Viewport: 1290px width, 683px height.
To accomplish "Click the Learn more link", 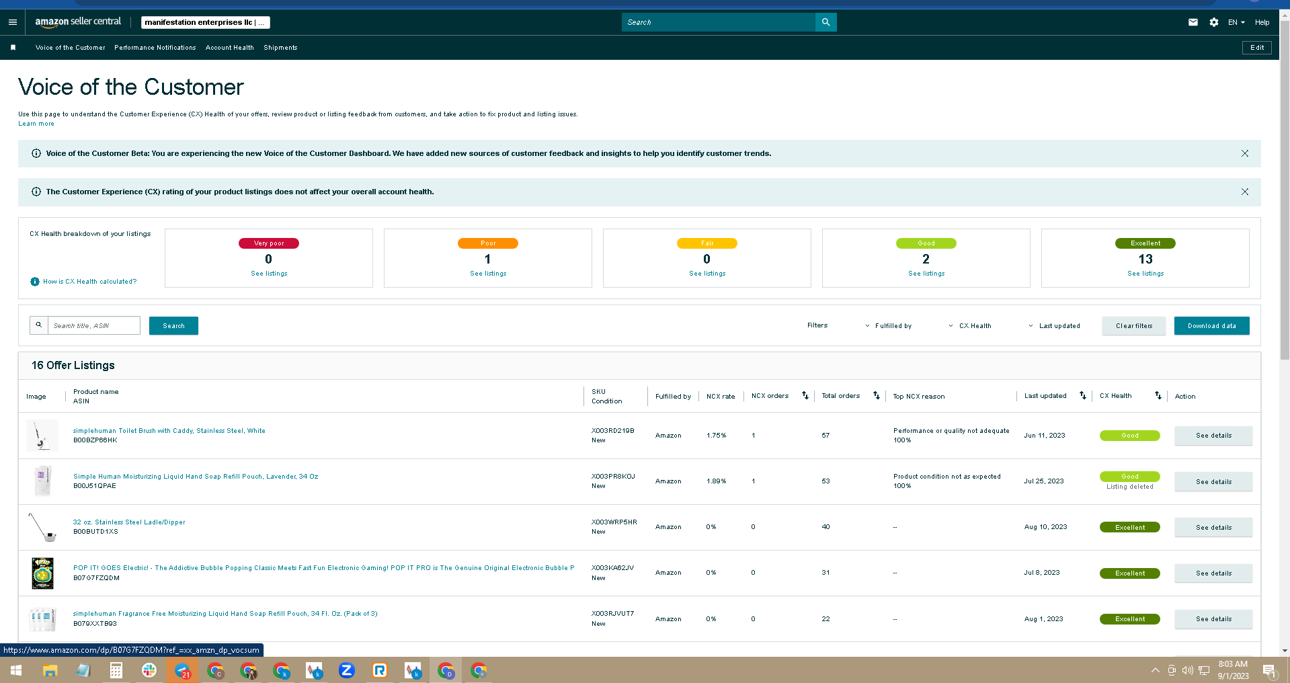I will click(36, 124).
